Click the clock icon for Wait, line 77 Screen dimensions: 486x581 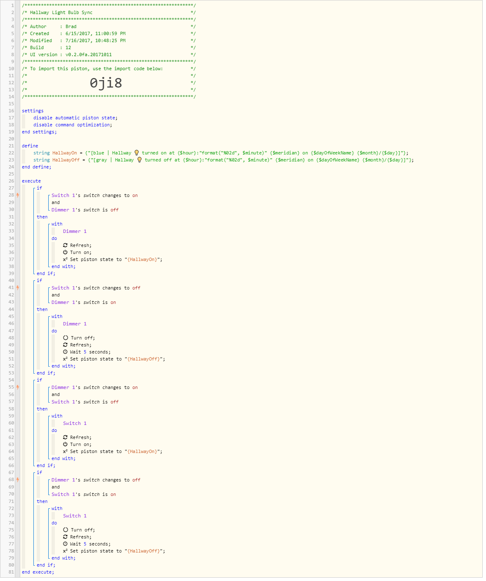[65, 544]
